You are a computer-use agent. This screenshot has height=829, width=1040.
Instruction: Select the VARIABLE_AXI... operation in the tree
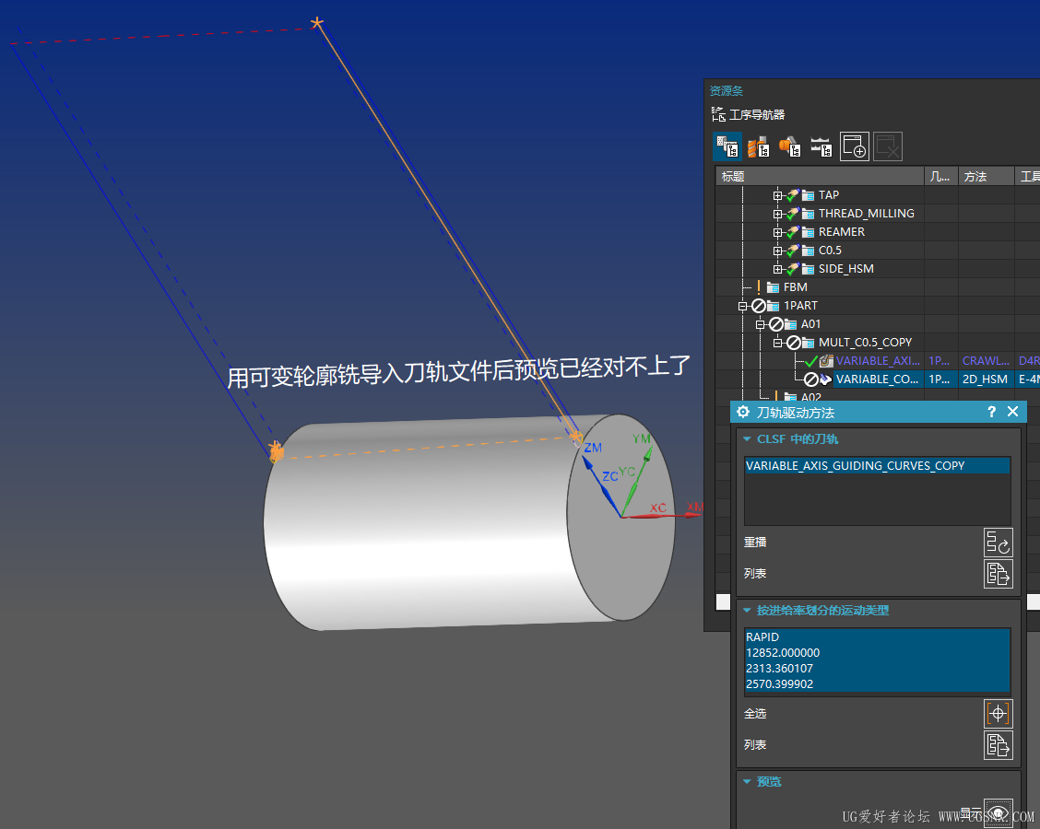[x=877, y=361]
